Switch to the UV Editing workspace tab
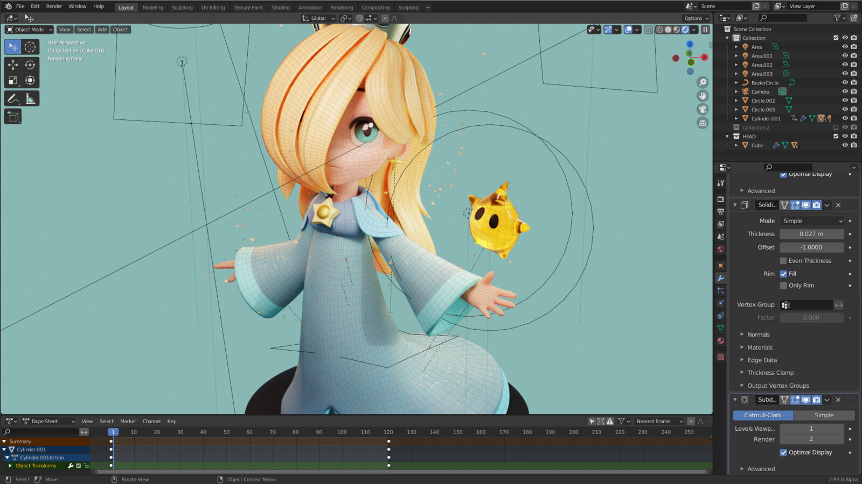 coord(213,8)
